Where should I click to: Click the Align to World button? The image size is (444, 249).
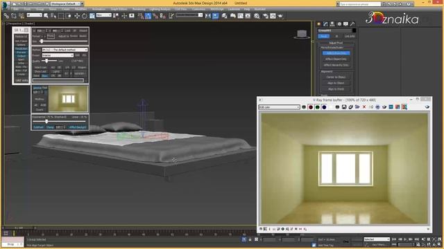point(336,89)
